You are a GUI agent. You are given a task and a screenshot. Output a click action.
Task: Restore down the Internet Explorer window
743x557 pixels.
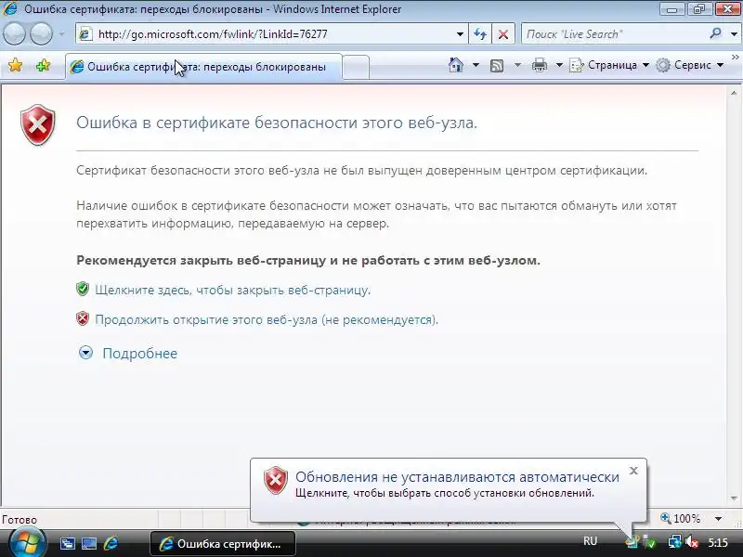[698, 9]
